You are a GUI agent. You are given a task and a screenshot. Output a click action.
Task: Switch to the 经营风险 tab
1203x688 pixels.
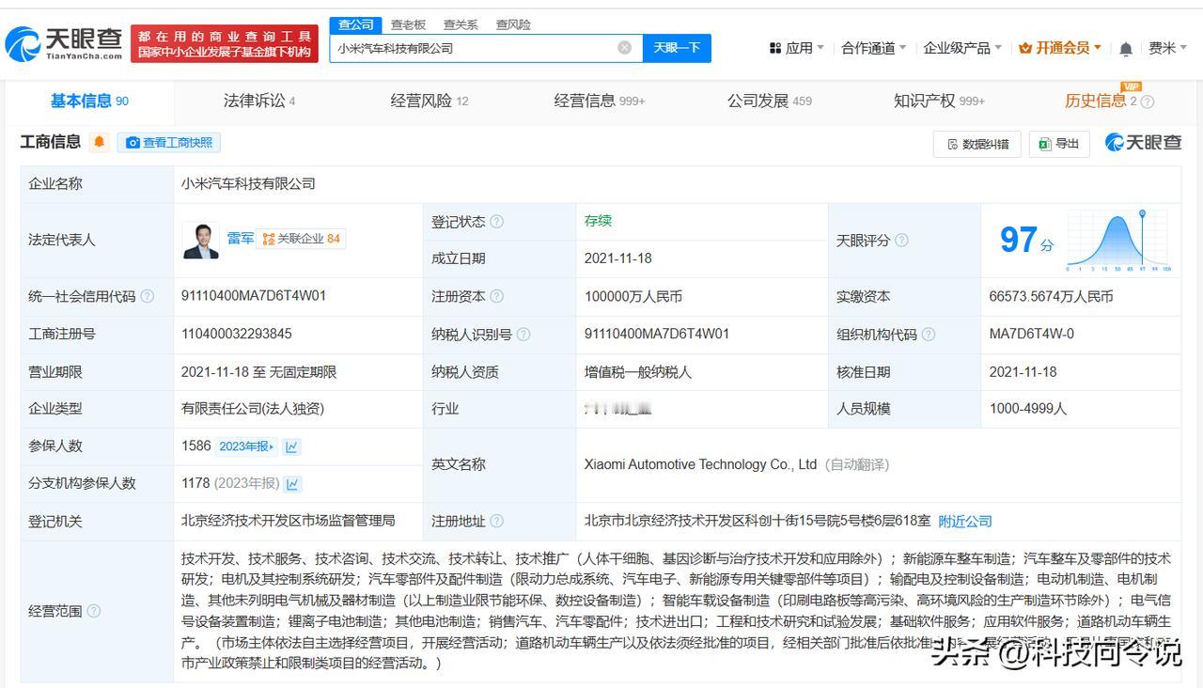[430, 101]
